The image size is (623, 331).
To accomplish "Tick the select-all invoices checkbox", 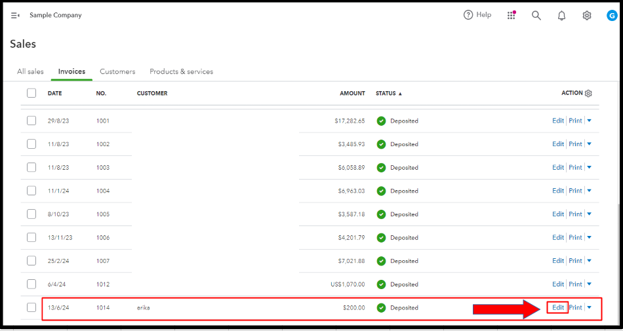I will 31,93.
